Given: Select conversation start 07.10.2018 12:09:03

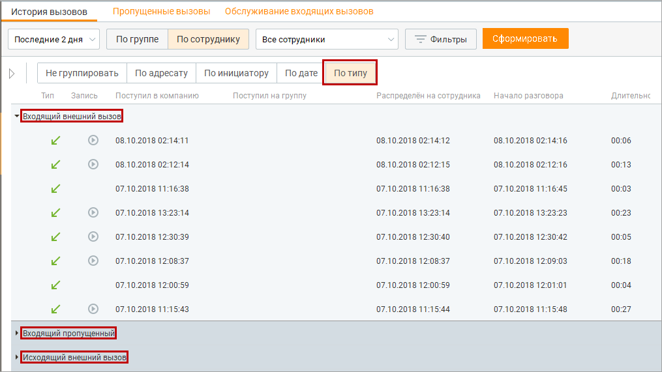Looking at the screenshot, I should pos(530,261).
